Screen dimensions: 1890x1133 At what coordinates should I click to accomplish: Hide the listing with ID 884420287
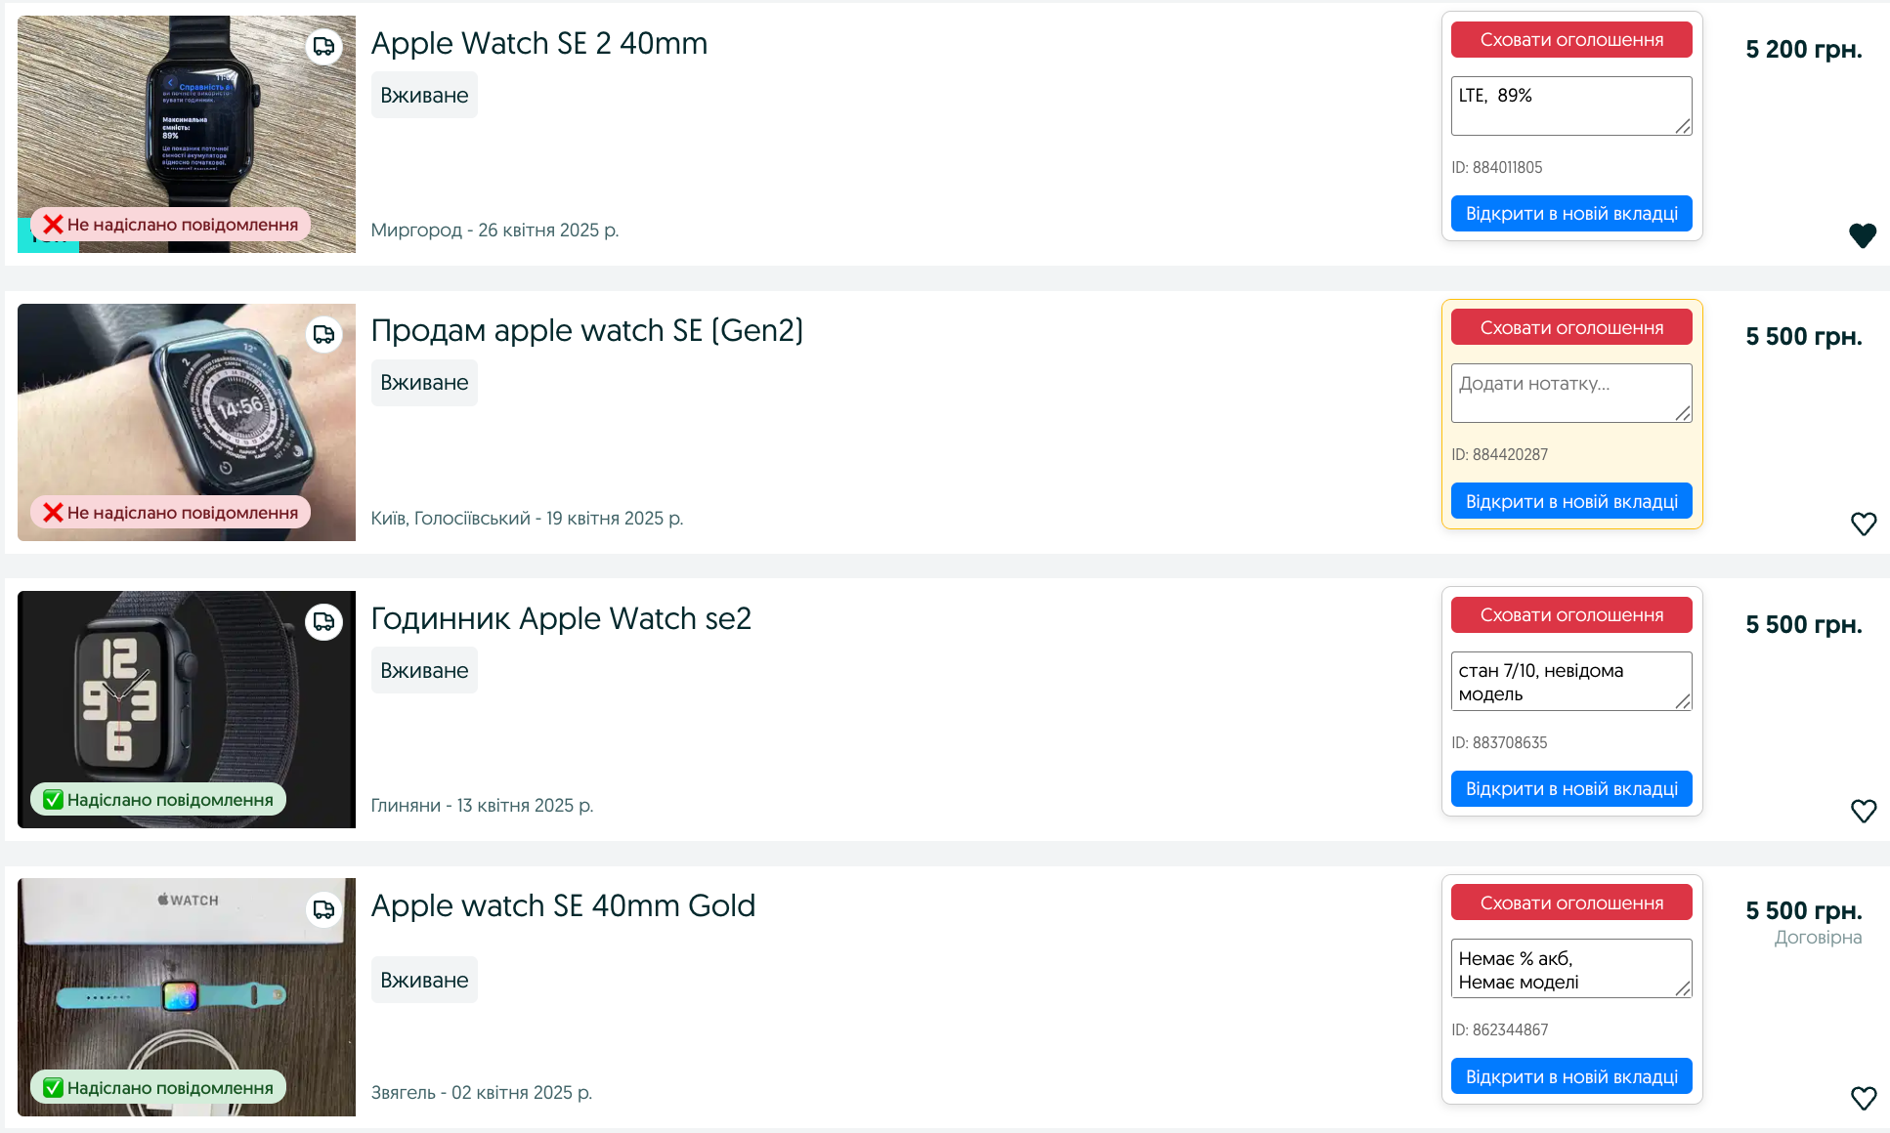[x=1570, y=327]
